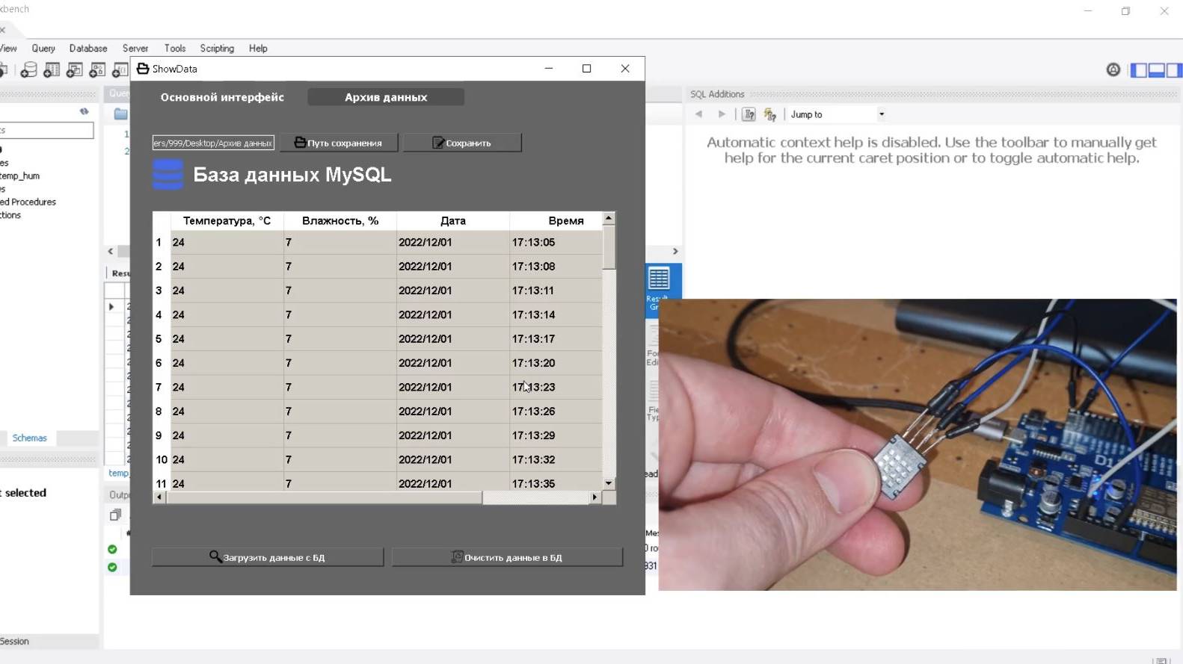
Task: Click the SQL Additions panel header
Action: (932, 94)
